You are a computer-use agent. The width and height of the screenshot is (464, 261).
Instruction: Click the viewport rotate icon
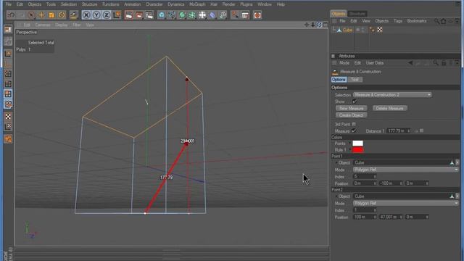[x=319, y=25]
